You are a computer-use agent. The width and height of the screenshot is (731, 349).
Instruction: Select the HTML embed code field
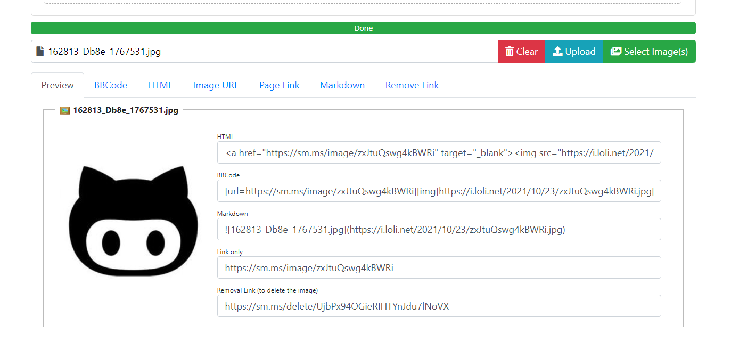(x=439, y=152)
